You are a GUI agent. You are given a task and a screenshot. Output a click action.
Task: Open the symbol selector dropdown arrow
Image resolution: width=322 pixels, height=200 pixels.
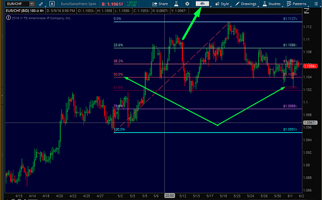32,4
